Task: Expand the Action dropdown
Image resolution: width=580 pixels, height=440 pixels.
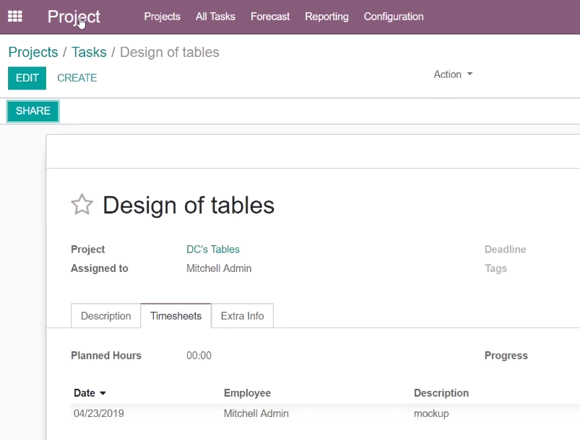Action: pyautogui.click(x=453, y=74)
